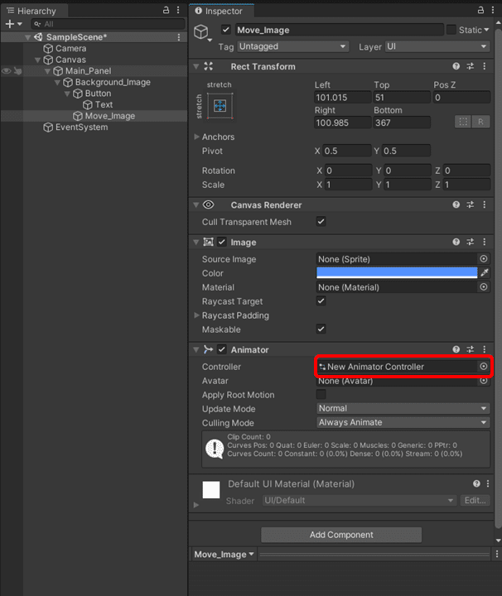The width and height of the screenshot is (502, 596).
Task: Click the Left value field
Action: point(342,98)
